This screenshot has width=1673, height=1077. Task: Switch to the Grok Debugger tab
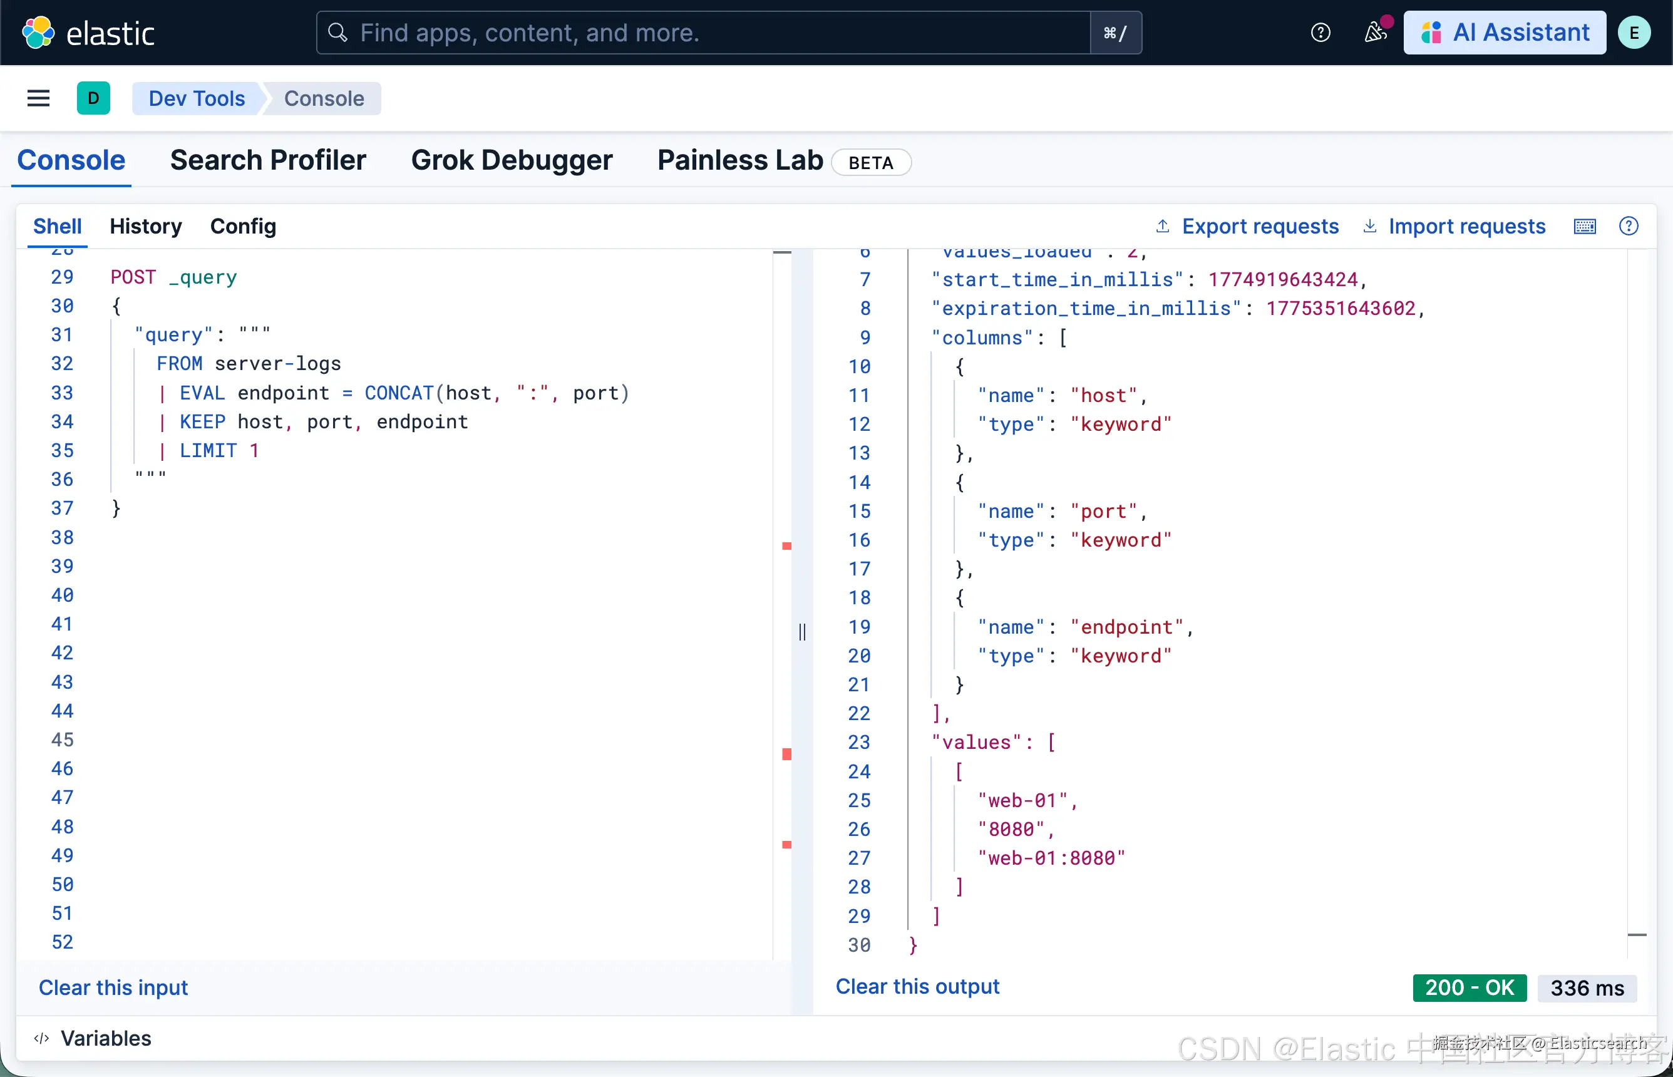512,160
